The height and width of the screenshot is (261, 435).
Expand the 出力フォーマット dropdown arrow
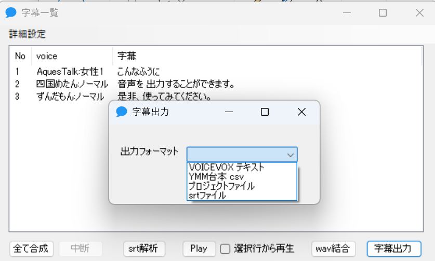[x=290, y=155]
